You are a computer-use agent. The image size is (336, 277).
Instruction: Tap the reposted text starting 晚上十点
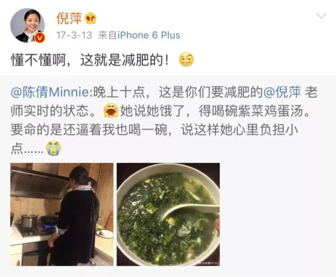tap(164, 120)
